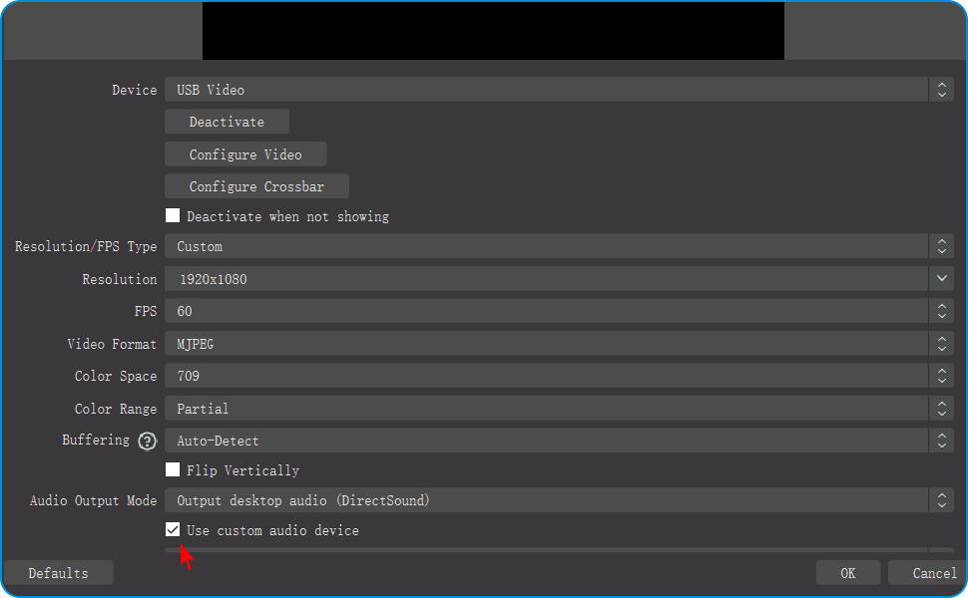Open the Buffering dropdown showing Auto-Detect

[x=559, y=441]
